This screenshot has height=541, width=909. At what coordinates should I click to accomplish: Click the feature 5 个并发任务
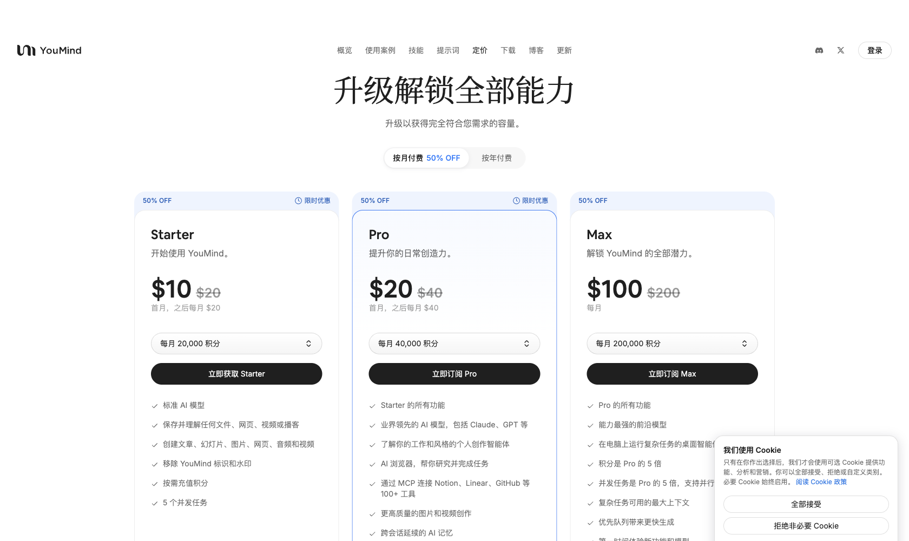[185, 503]
